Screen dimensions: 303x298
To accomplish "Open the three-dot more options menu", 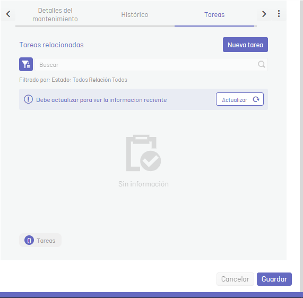I will 279,14.
